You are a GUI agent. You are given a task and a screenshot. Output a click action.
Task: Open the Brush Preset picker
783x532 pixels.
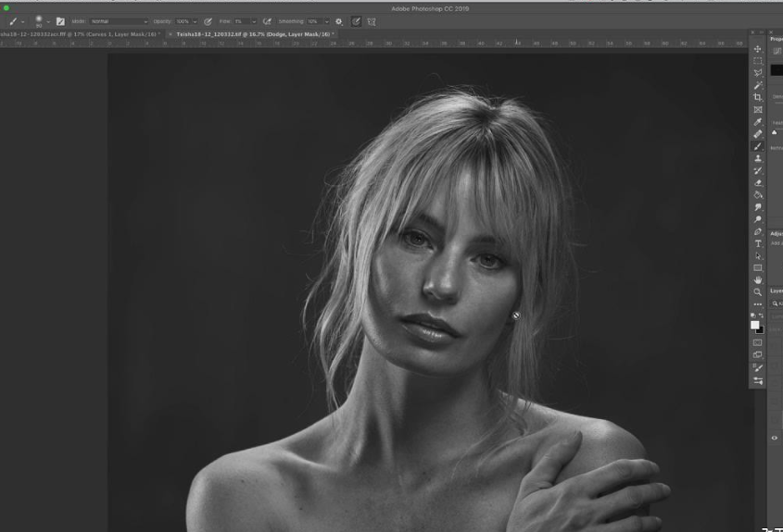pos(41,20)
